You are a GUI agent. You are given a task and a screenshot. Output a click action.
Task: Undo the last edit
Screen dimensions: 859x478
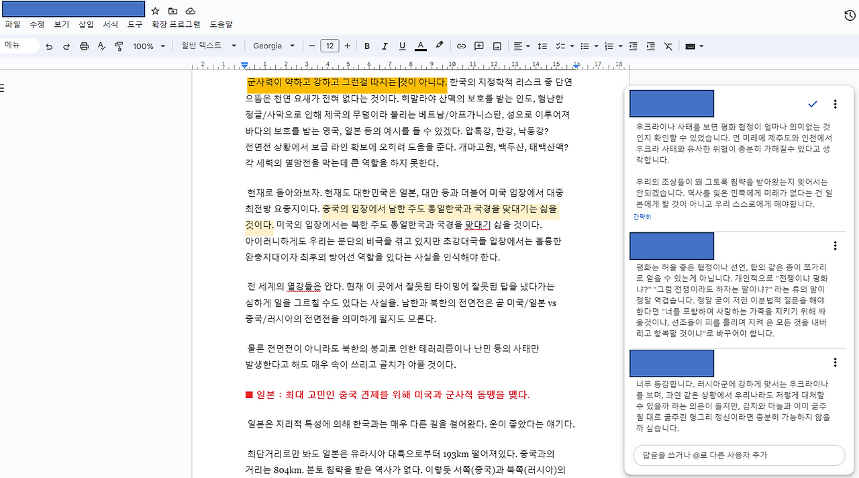49,46
